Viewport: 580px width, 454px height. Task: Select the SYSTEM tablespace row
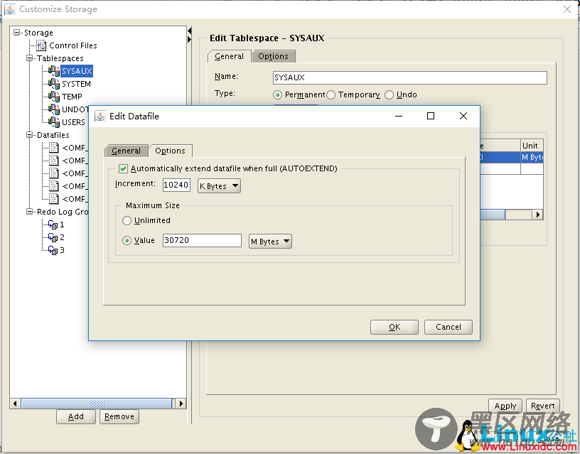point(76,84)
